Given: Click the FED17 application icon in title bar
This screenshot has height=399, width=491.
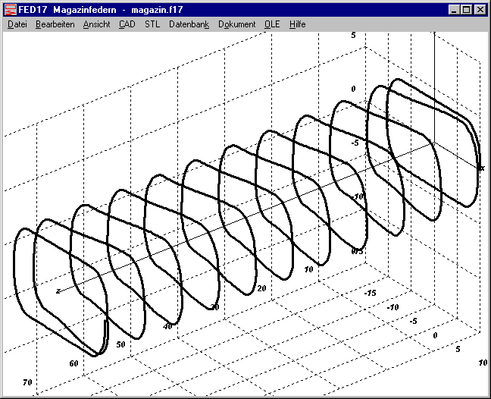Looking at the screenshot, I should pos(9,10).
